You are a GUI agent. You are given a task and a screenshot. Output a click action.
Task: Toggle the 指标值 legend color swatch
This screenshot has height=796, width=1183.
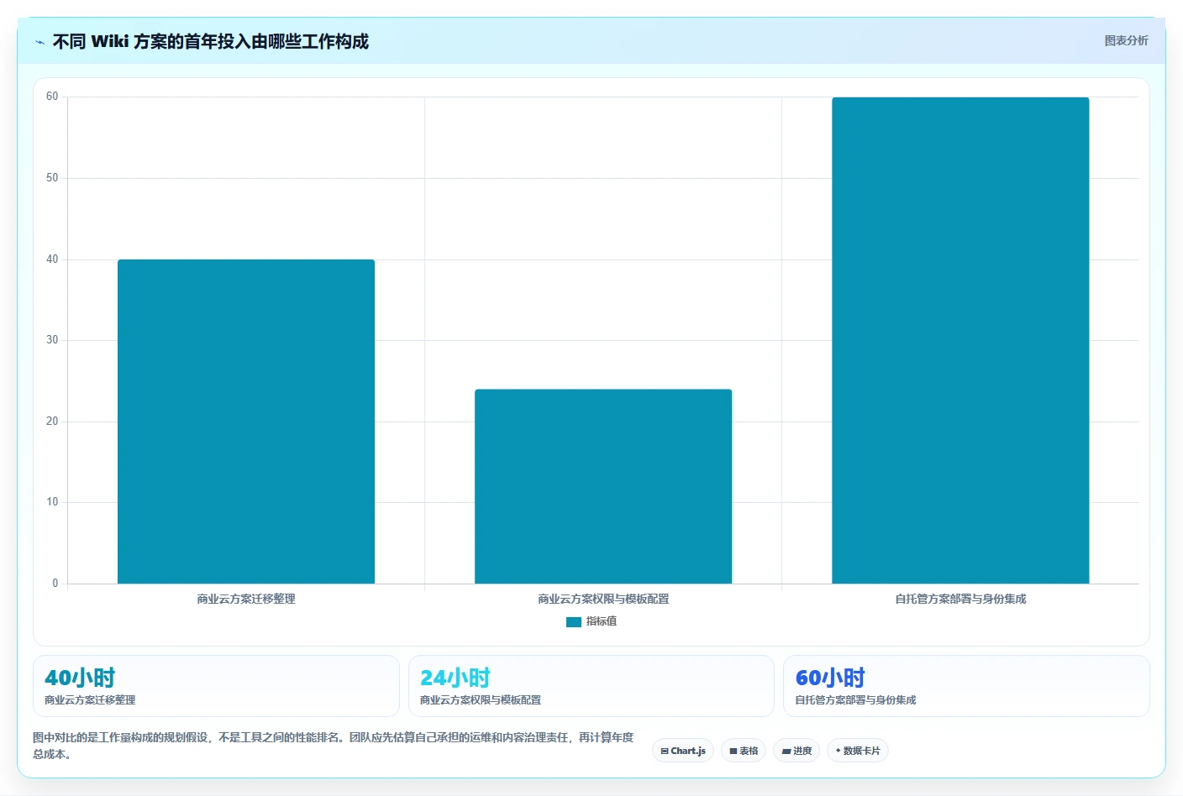pyautogui.click(x=574, y=622)
